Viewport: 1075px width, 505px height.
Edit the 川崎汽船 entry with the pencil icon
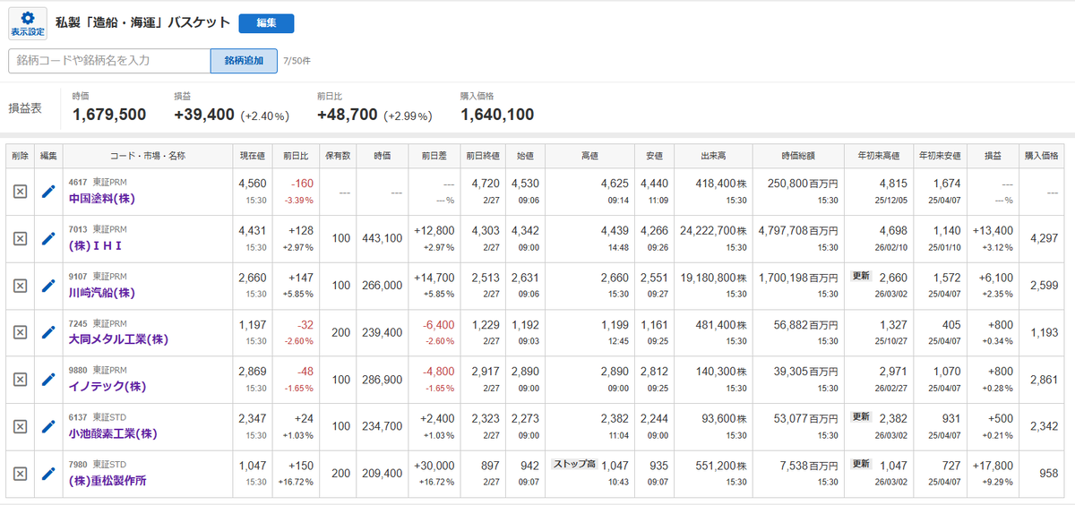point(48,286)
